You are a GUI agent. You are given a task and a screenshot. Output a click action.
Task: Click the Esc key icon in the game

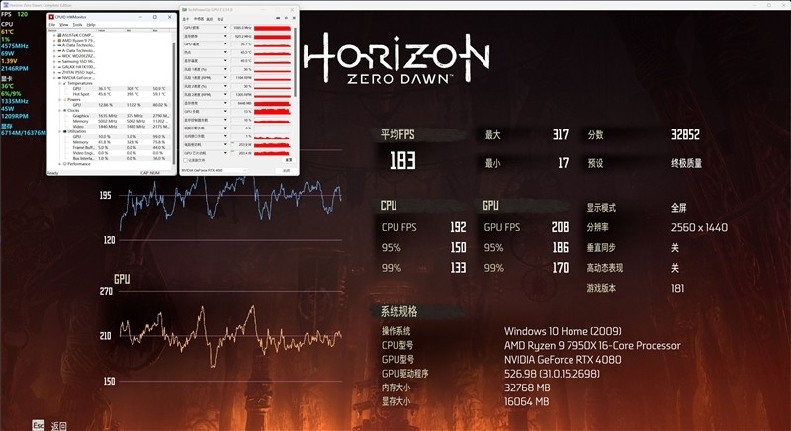point(39,425)
